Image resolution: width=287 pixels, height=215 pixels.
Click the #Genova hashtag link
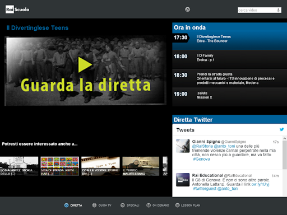201,159
